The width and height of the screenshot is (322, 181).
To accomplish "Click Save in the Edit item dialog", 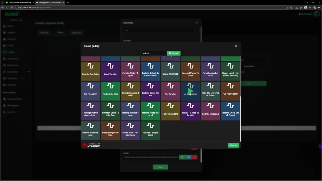I will click(160, 167).
